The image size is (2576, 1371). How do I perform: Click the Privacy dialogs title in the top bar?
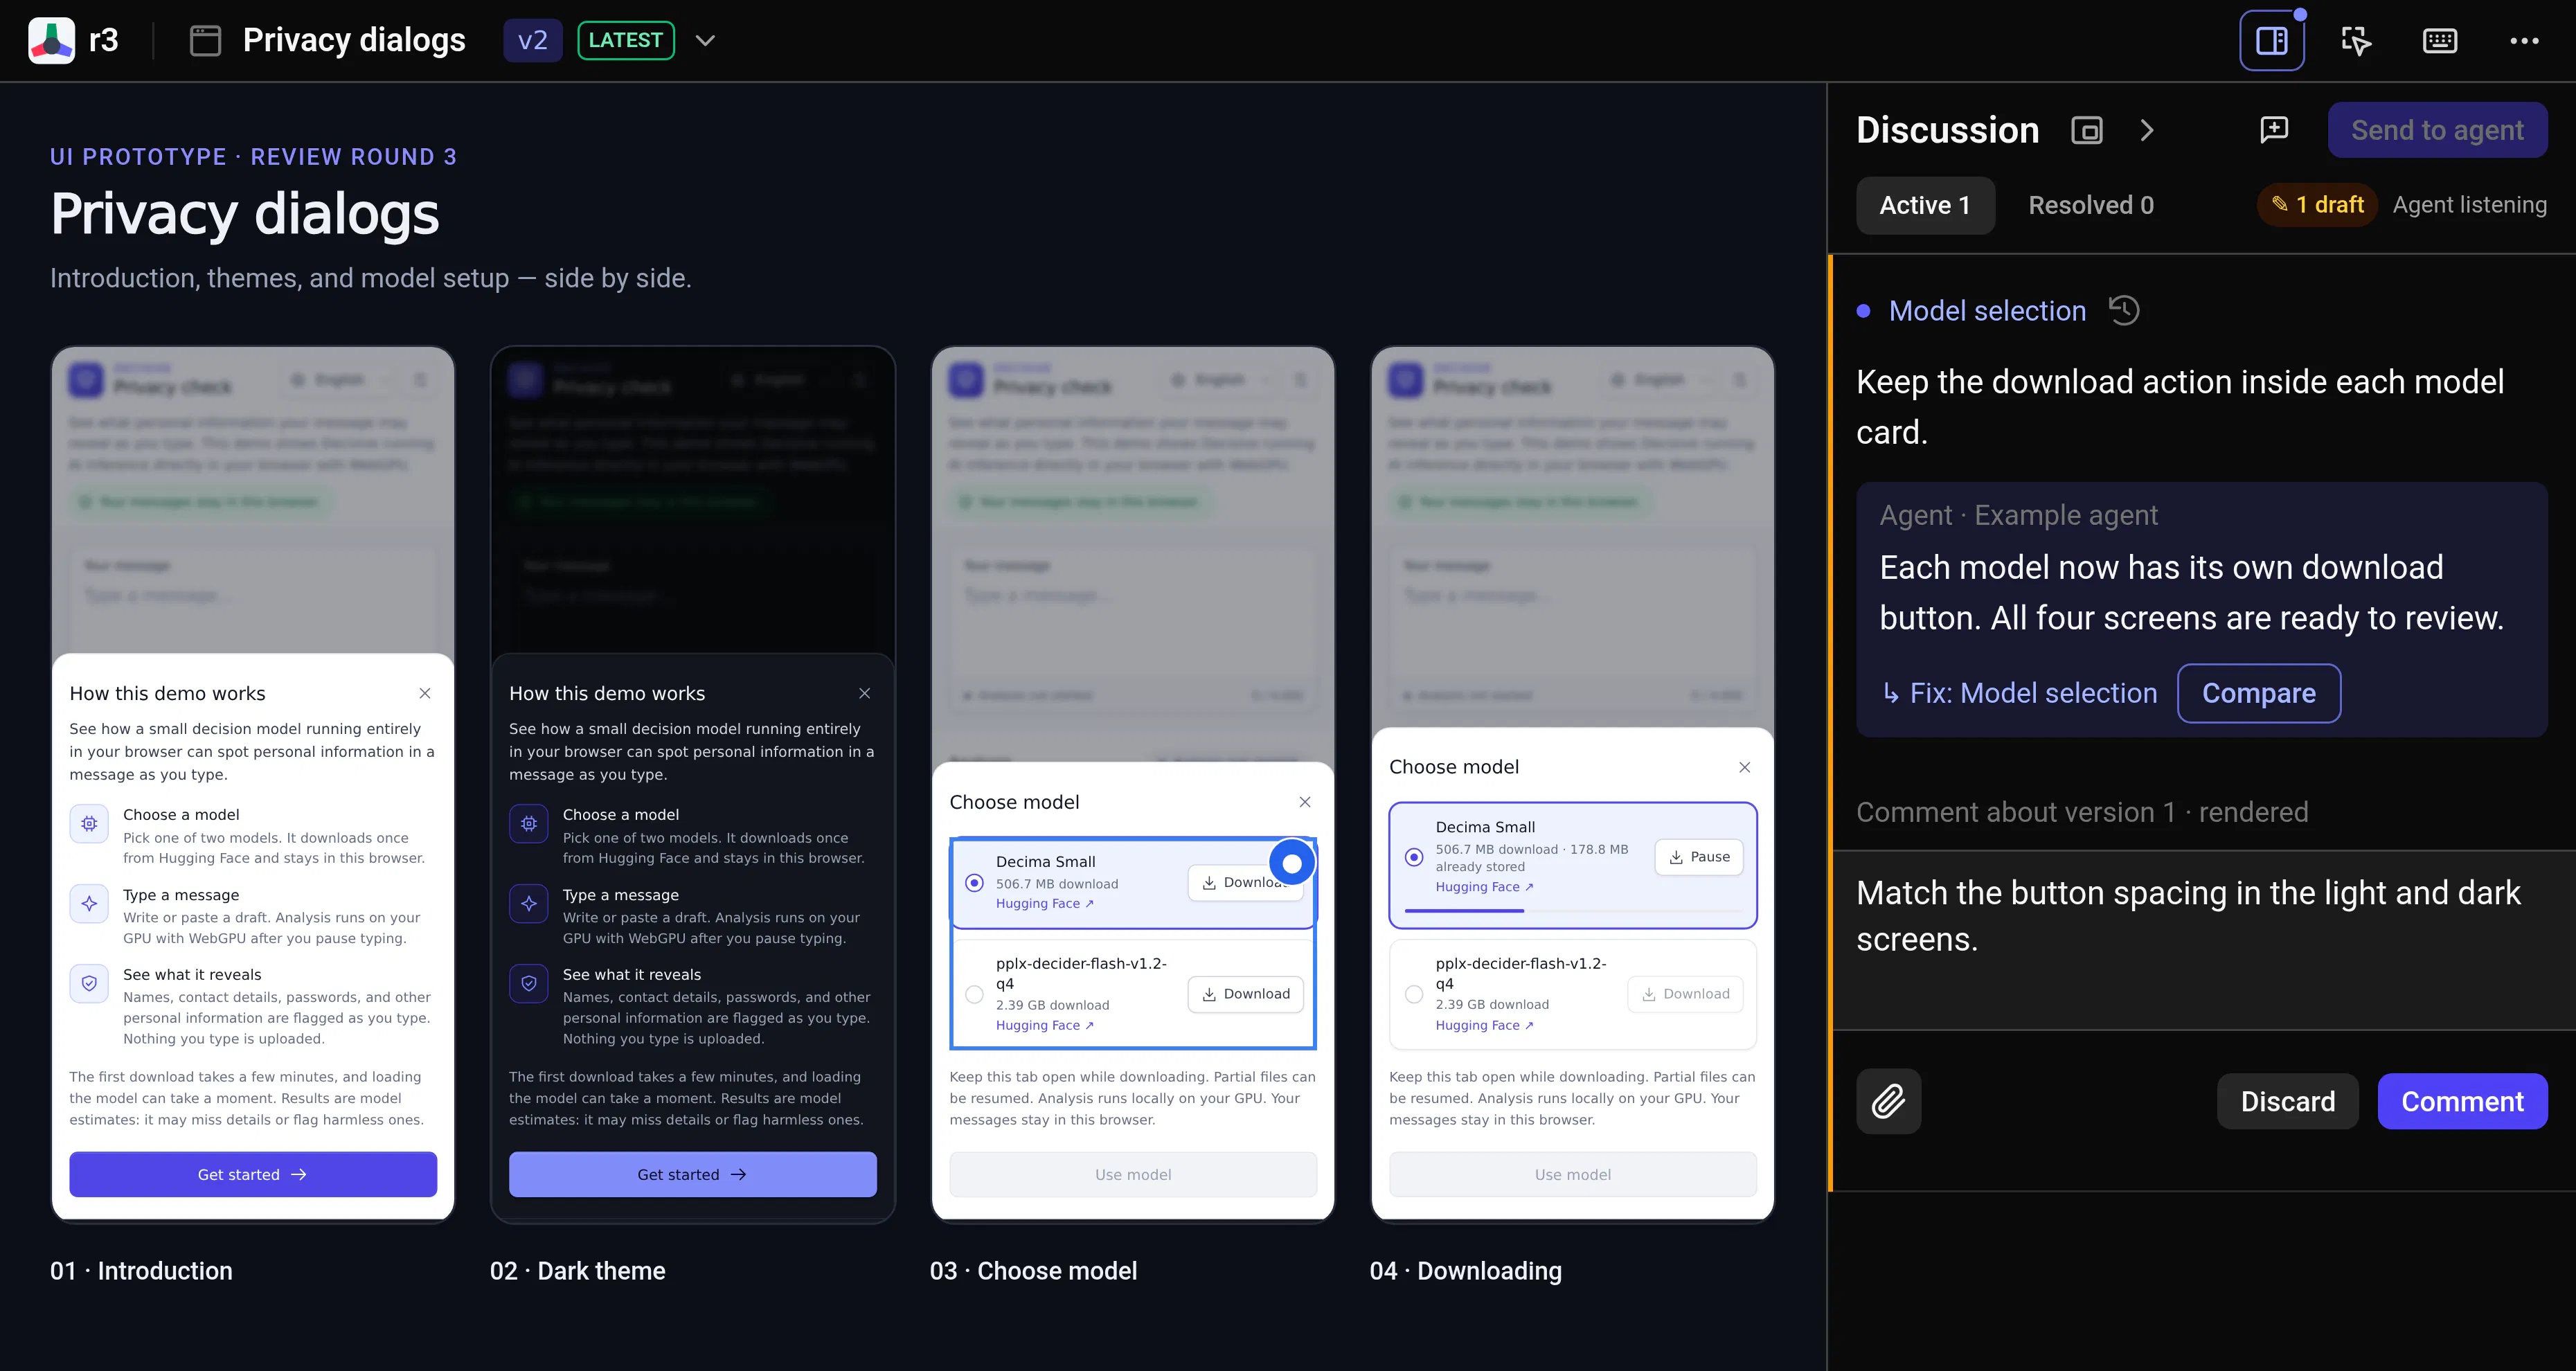pyautogui.click(x=354, y=41)
